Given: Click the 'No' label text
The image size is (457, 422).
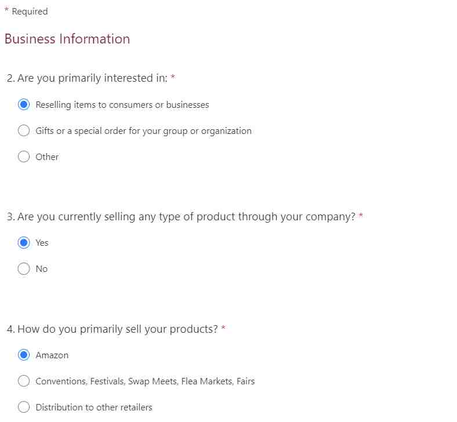Looking at the screenshot, I should (x=42, y=269).
